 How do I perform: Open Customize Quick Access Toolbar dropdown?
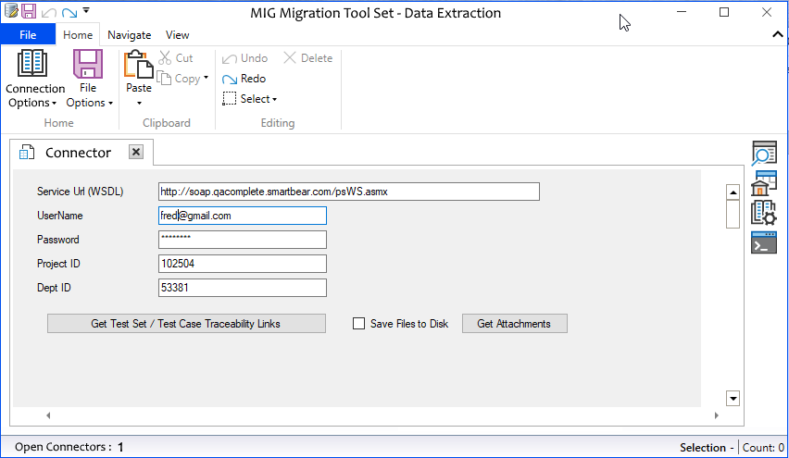tap(86, 10)
